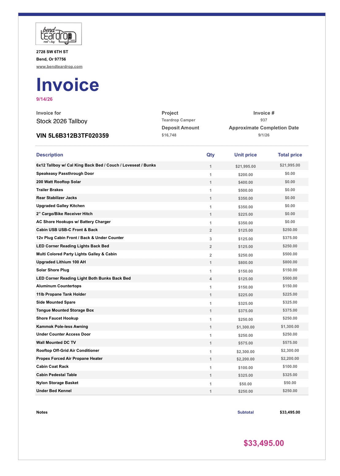Screen dimensions: 340x476
Task: Click the Trailer Brakes unit price $500.00
Action: pos(246,190)
